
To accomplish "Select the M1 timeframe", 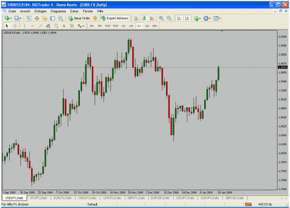I will click(x=92, y=26).
